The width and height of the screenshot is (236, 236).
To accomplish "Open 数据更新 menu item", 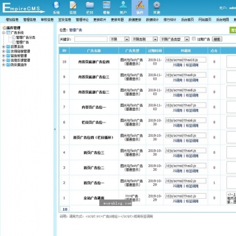I will 135,20.
